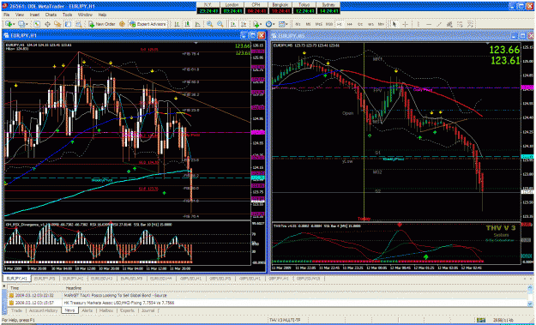Expand the Profiles dropdown arrow
The width and height of the screenshot is (536, 325).
pyautogui.click(x=27, y=24)
